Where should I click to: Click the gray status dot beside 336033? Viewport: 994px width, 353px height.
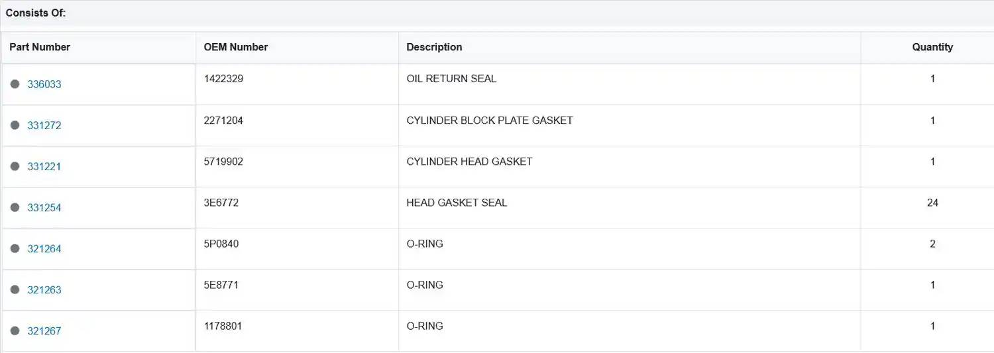point(15,84)
